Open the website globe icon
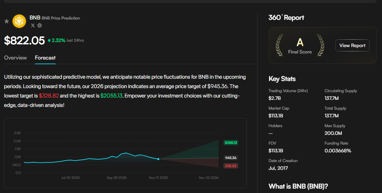 click(39, 25)
